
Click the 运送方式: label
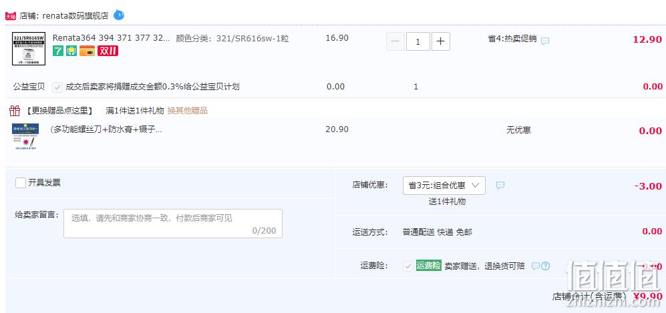tap(370, 232)
